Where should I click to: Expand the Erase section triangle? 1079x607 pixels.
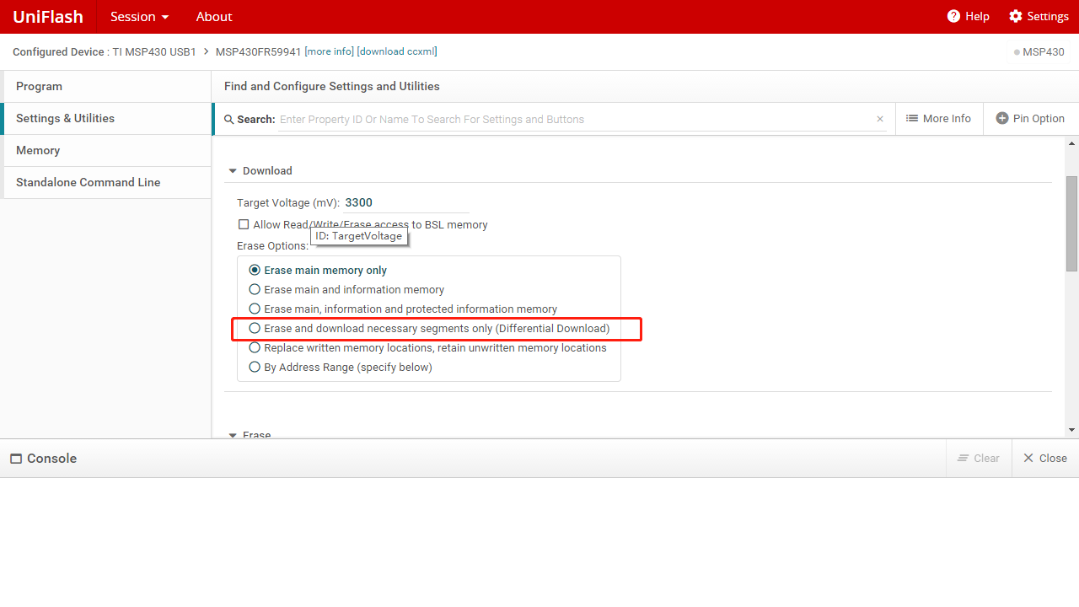233,435
